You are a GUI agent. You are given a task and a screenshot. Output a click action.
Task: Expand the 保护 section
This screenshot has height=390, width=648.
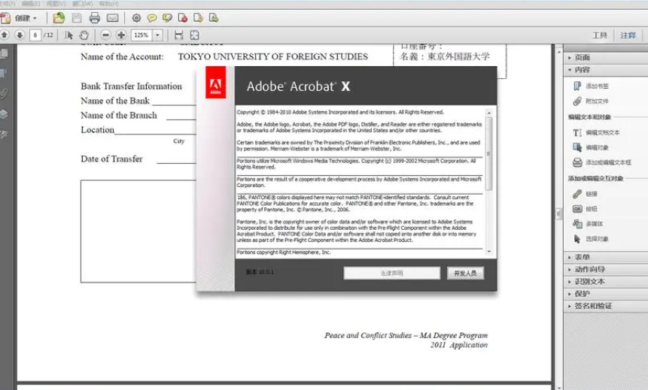pyautogui.click(x=605, y=294)
